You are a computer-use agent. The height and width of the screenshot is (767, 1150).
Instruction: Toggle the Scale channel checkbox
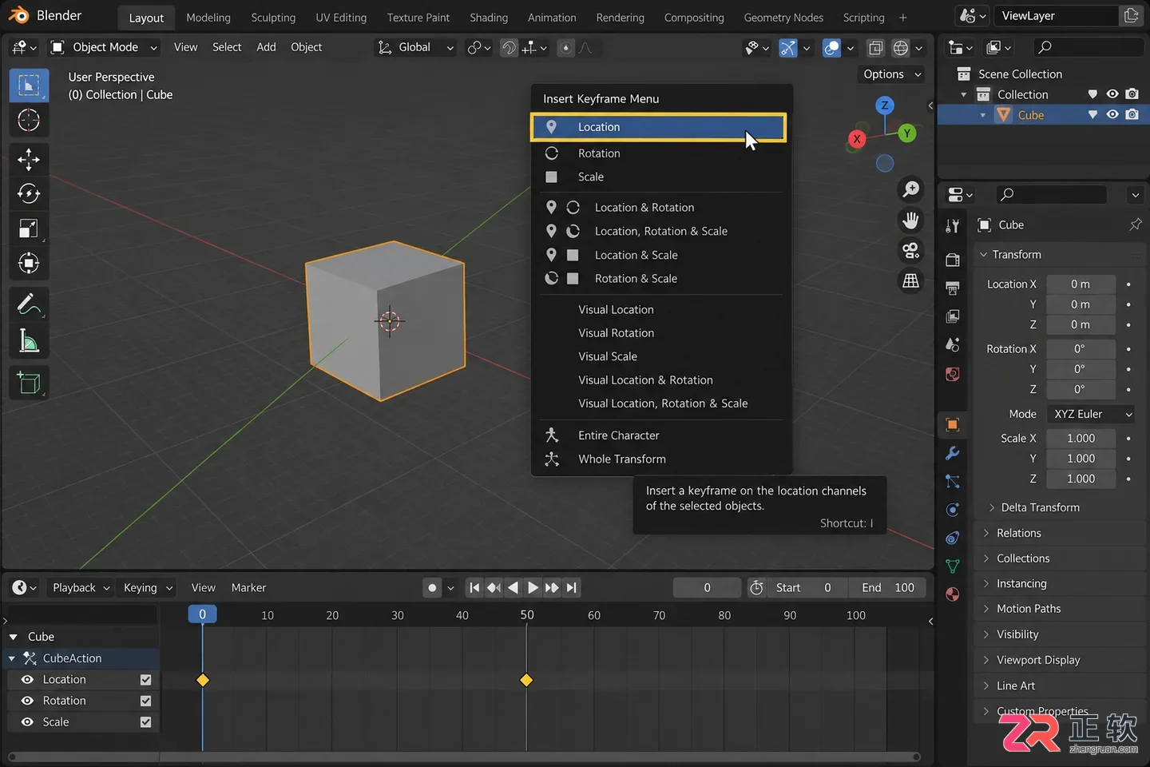click(x=145, y=722)
